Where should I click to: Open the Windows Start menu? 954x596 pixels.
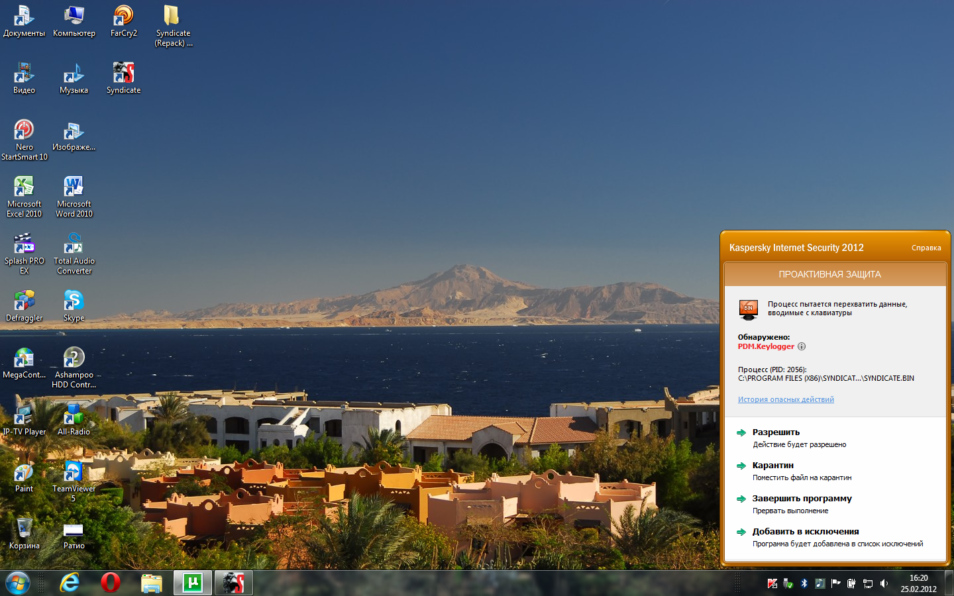pyautogui.click(x=18, y=583)
